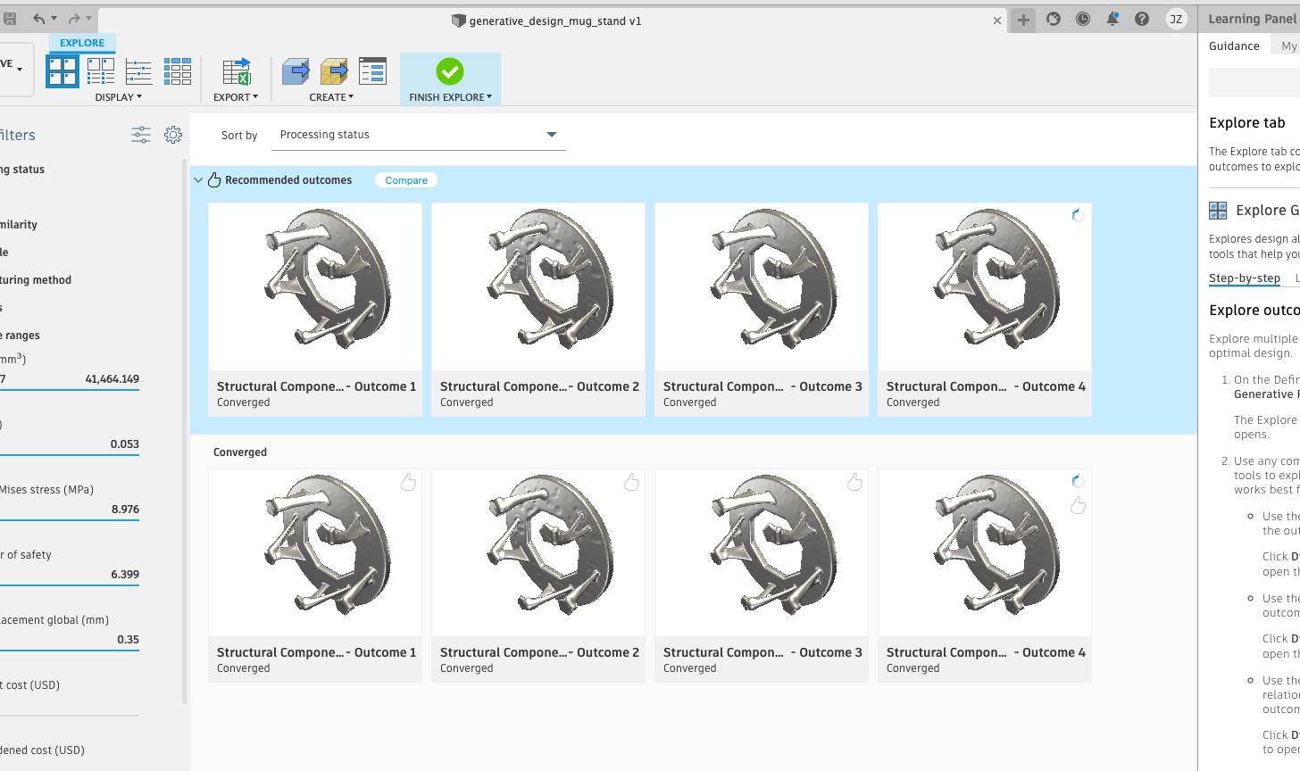
Task: Click the Extensions icon in the top bar
Action: [1054, 19]
